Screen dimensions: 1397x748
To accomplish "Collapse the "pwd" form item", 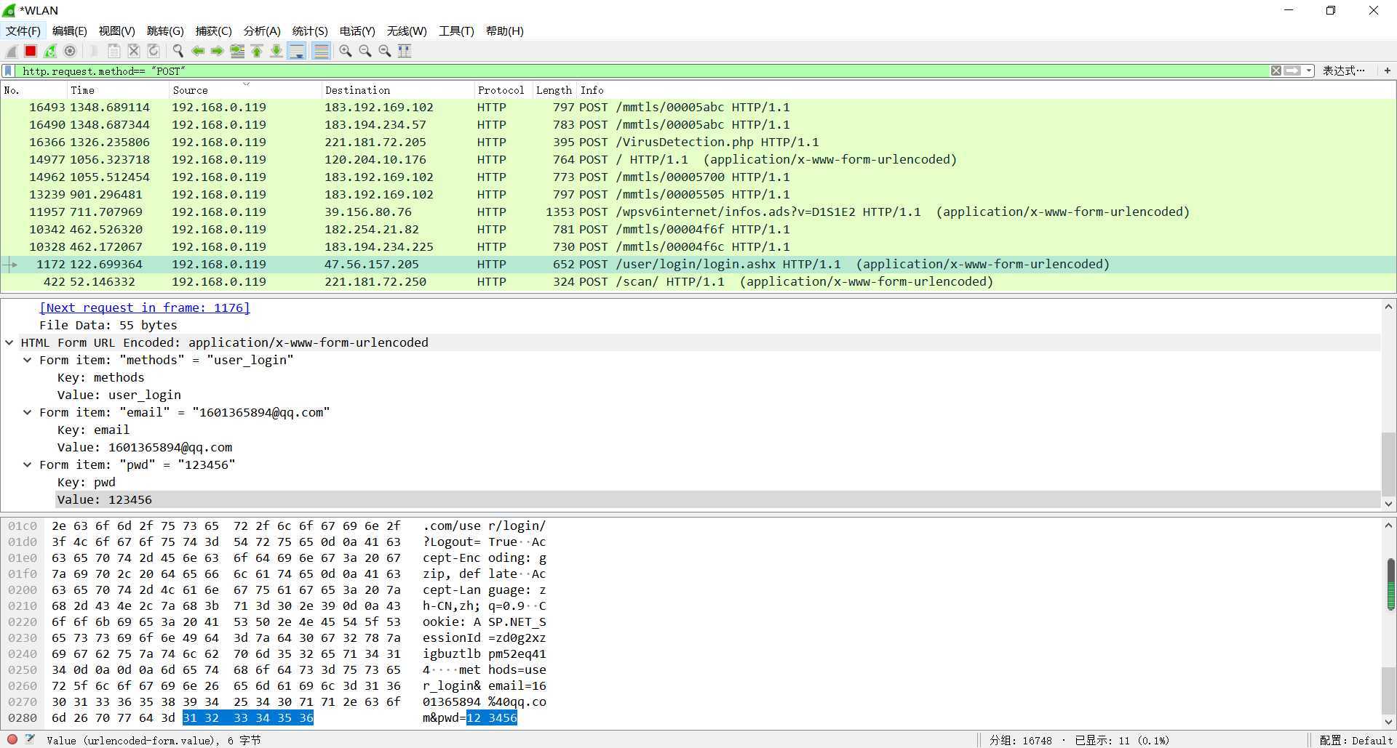I will (x=27, y=465).
